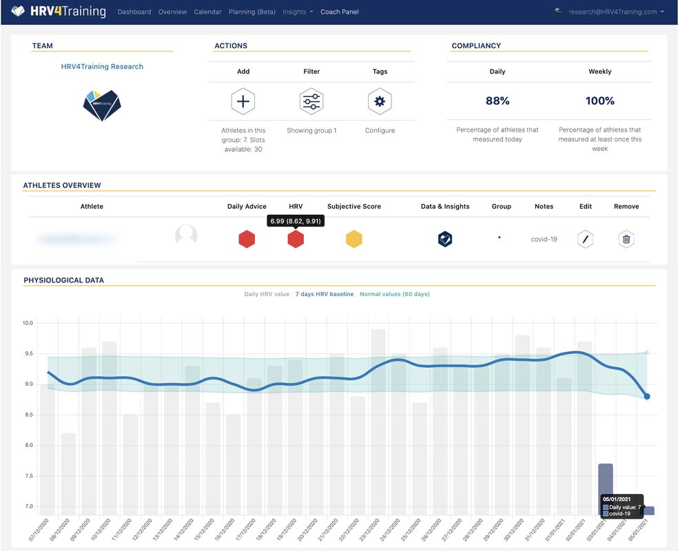Click the 88% daily compliancy value

pyautogui.click(x=497, y=101)
